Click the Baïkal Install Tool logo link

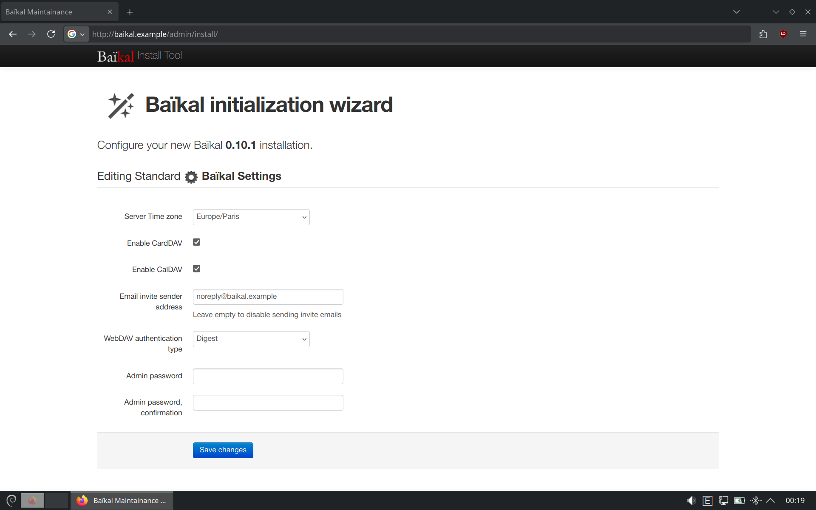(x=139, y=56)
